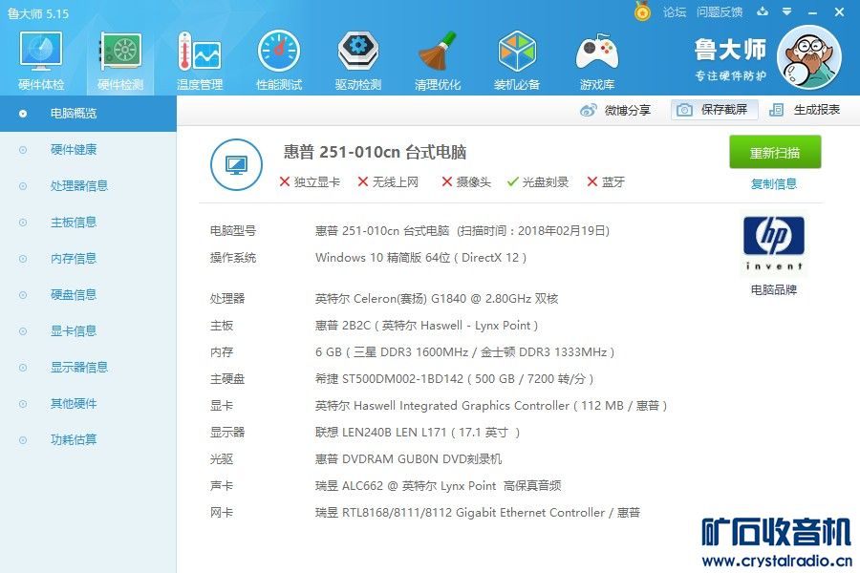Click the HP invent brand logo

click(773, 242)
